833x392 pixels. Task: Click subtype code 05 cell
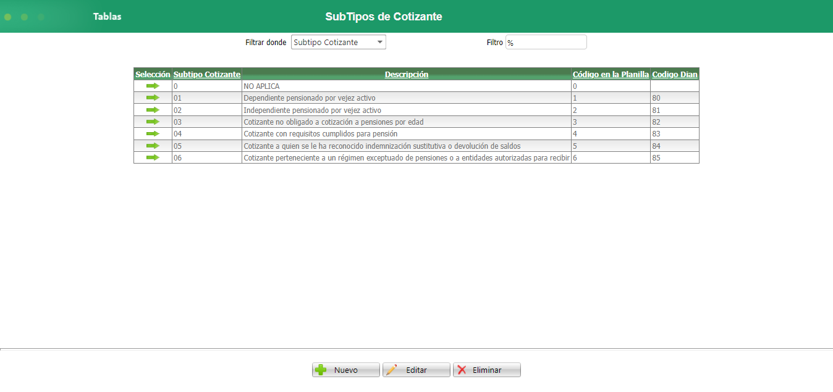pyautogui.click(x=207, y=146)
